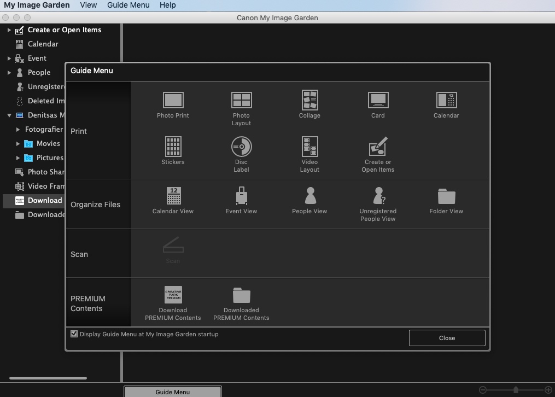
Task: Open the Help menu
Action: click(167, 5)
